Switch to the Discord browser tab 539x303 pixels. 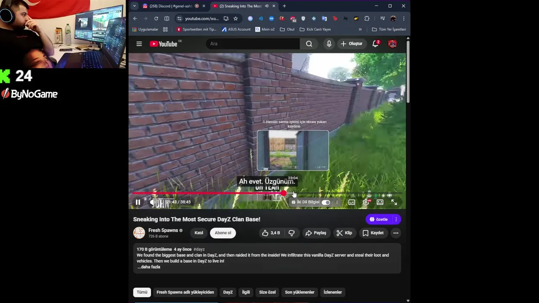coord(170,6)
